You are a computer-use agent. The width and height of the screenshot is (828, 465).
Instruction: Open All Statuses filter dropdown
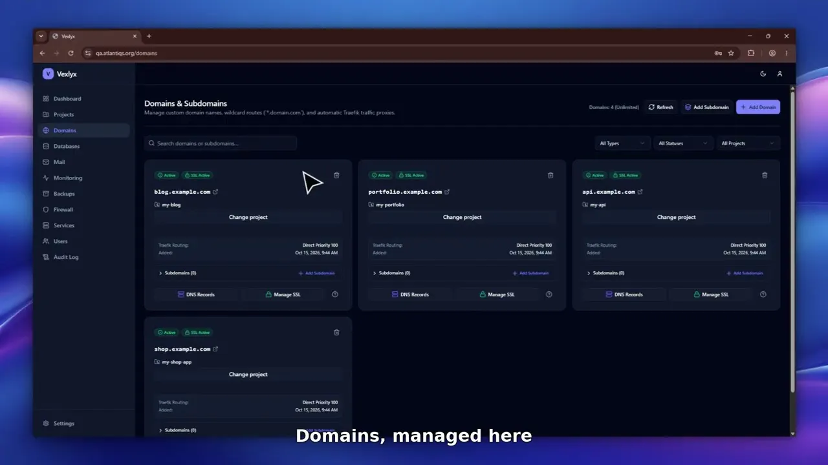683,143
